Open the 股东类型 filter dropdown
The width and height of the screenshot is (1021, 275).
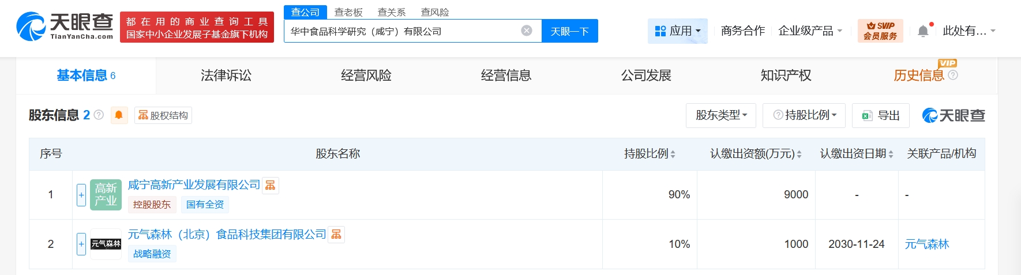tap(721, 115)
